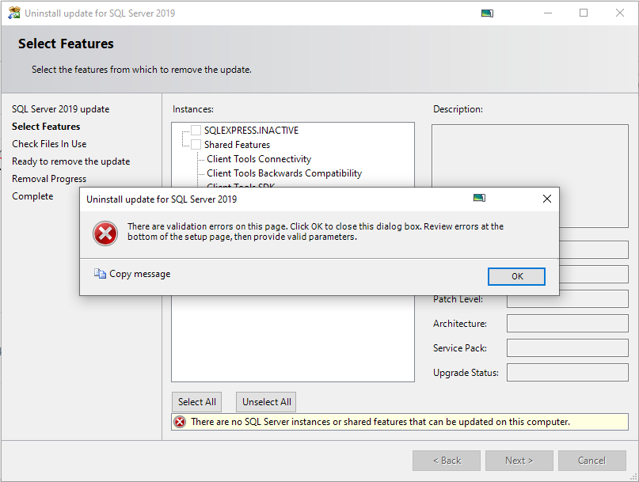This screenshot has height=482, width=639.
Task: Open the SQL Server 2019 update step
Action: pyautogui.click(x=61, y=109)
